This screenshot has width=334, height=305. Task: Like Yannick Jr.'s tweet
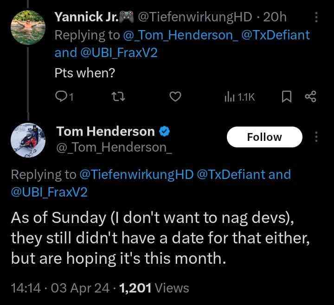(x=174, y=96)
